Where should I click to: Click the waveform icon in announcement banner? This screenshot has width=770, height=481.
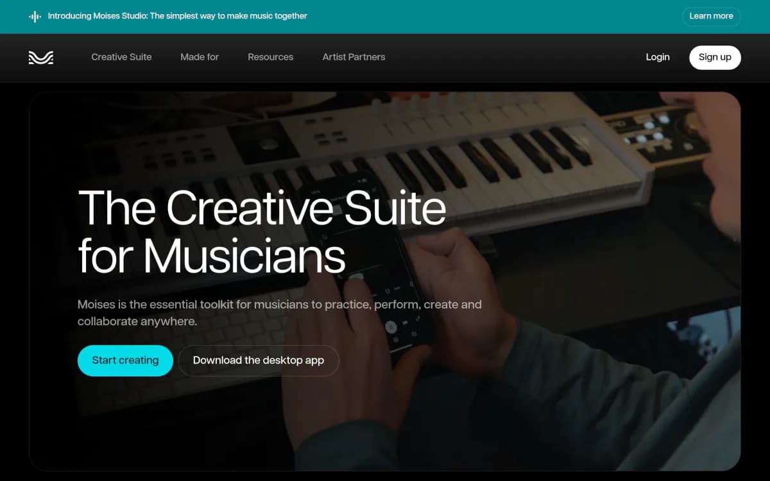pyautogui.click(x=35, y=16)
